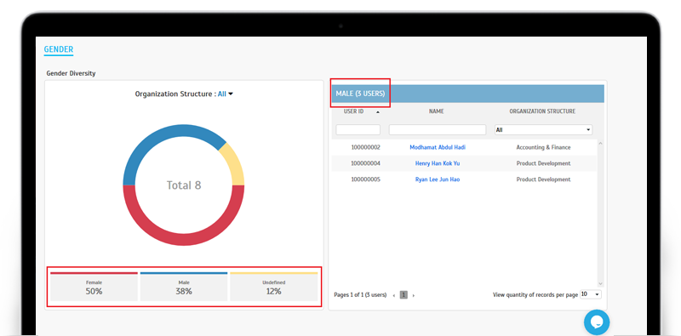The image size is (681, 336).
Task: Select user ID 100000005 cell
Action: click(366, 179)
